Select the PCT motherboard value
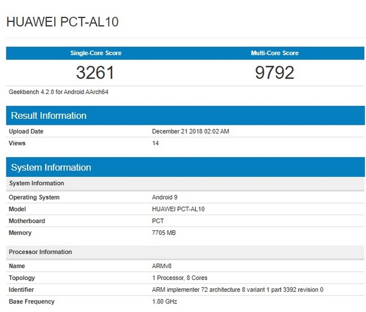Screen dimensions: 366x312 pyautogui.click(x=158, y=221)
